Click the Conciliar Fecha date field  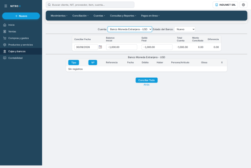(x=86, y=47)
